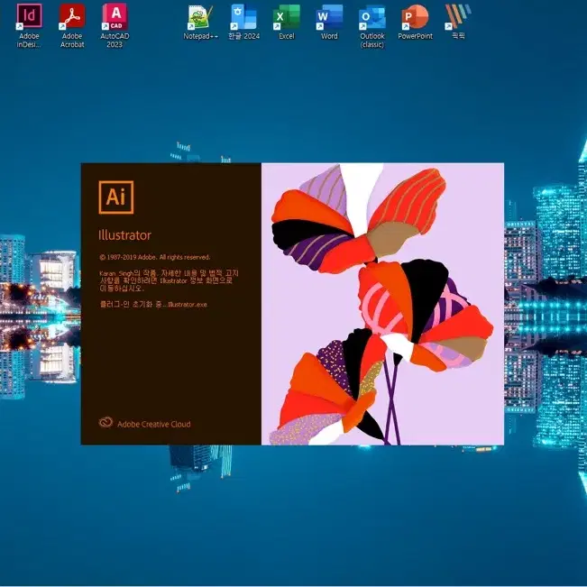Launch Excel from the desktop shortcut
The height and width of the screenshot is (587, 587).
coord(287,23)
